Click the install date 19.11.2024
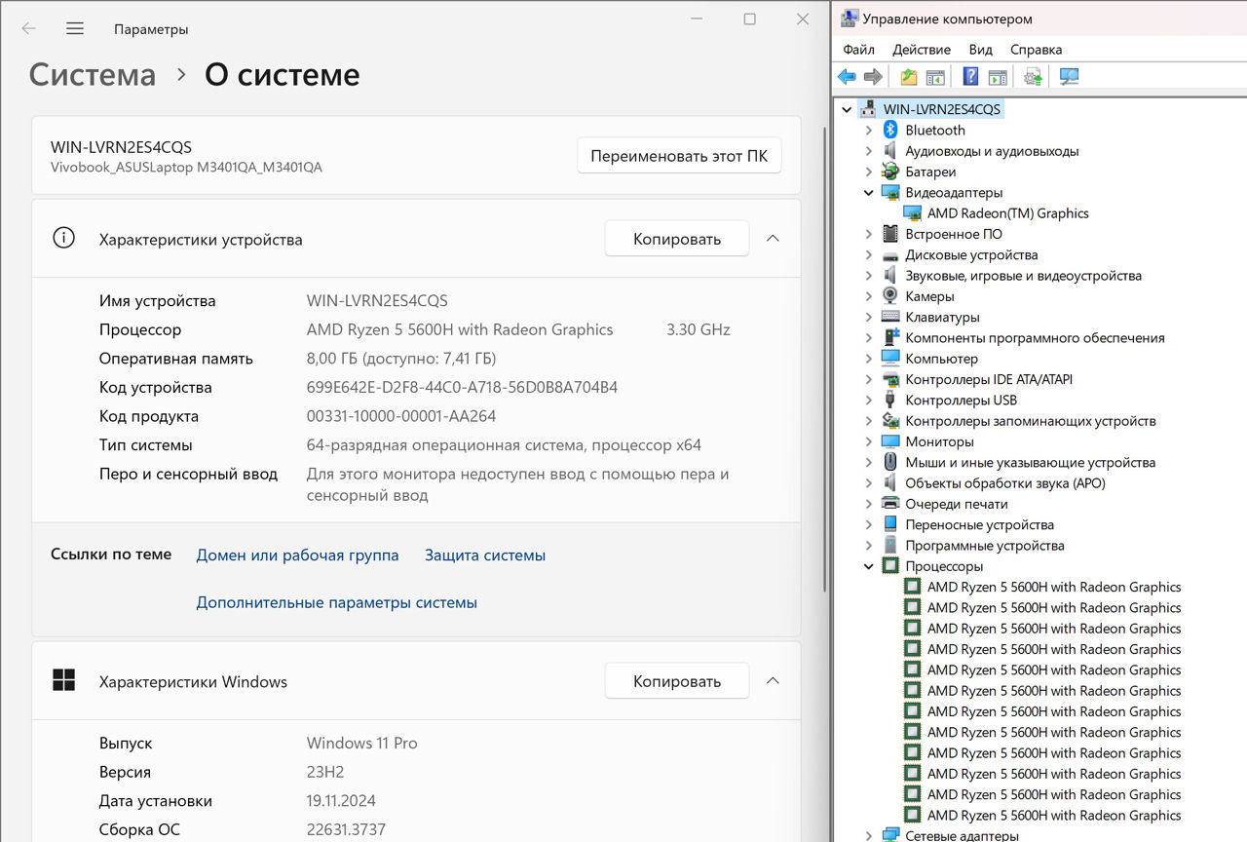 tap(341, 801)
